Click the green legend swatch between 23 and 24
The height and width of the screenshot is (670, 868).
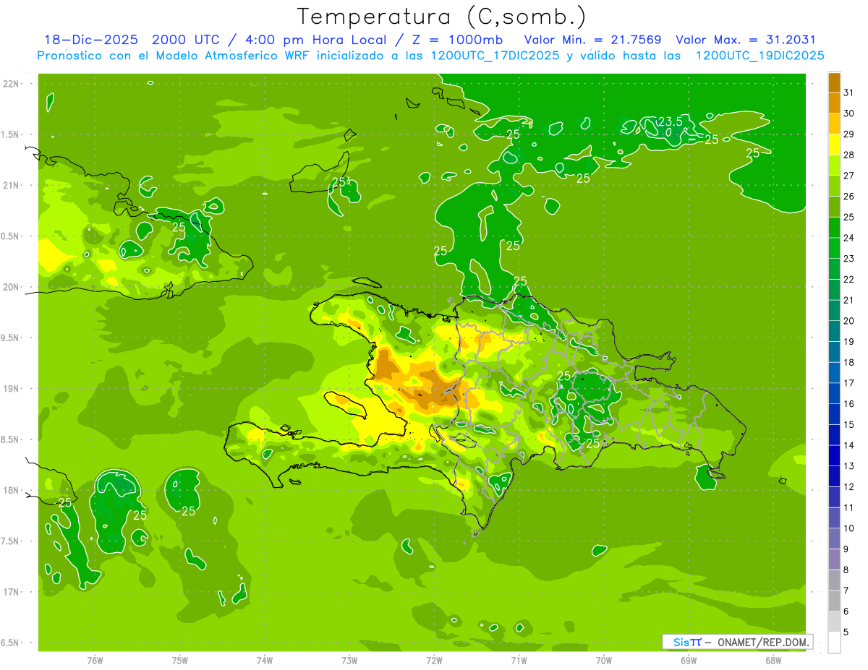tap(834, 249)
